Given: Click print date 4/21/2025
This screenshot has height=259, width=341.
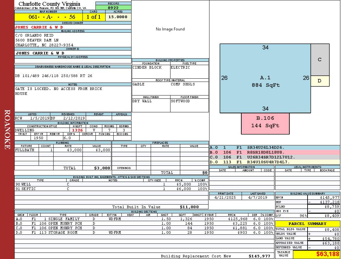Looking at the screenshot, I should [x=225, y=198].
